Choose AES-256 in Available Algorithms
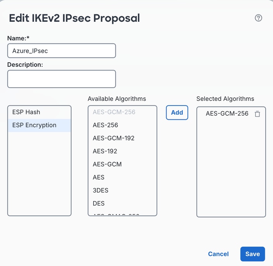273x266 pixels. (123, 125)
